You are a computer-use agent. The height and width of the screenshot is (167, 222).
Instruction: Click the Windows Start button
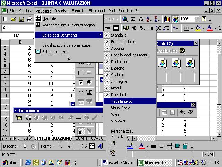point(10,162)
